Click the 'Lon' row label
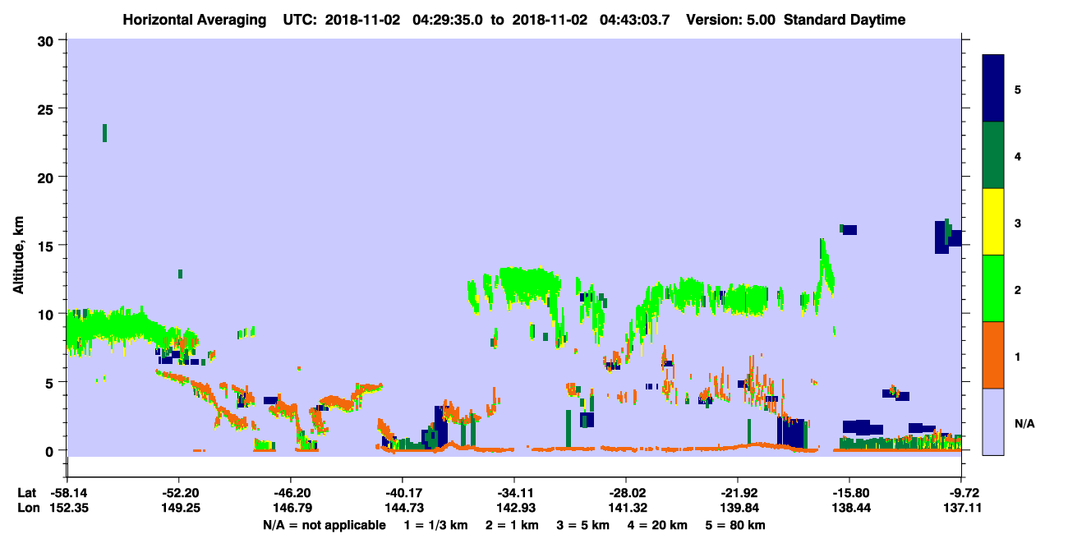Screen dimensions: 1068x548 [x=27, y=509]
